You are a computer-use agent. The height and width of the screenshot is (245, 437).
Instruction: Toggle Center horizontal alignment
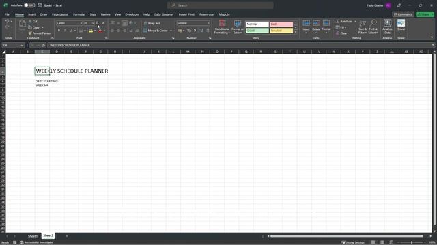pyautogui.click(x=118, y=31)
